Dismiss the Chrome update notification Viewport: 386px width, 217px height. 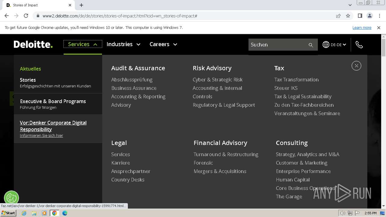(x=379, y=27)
